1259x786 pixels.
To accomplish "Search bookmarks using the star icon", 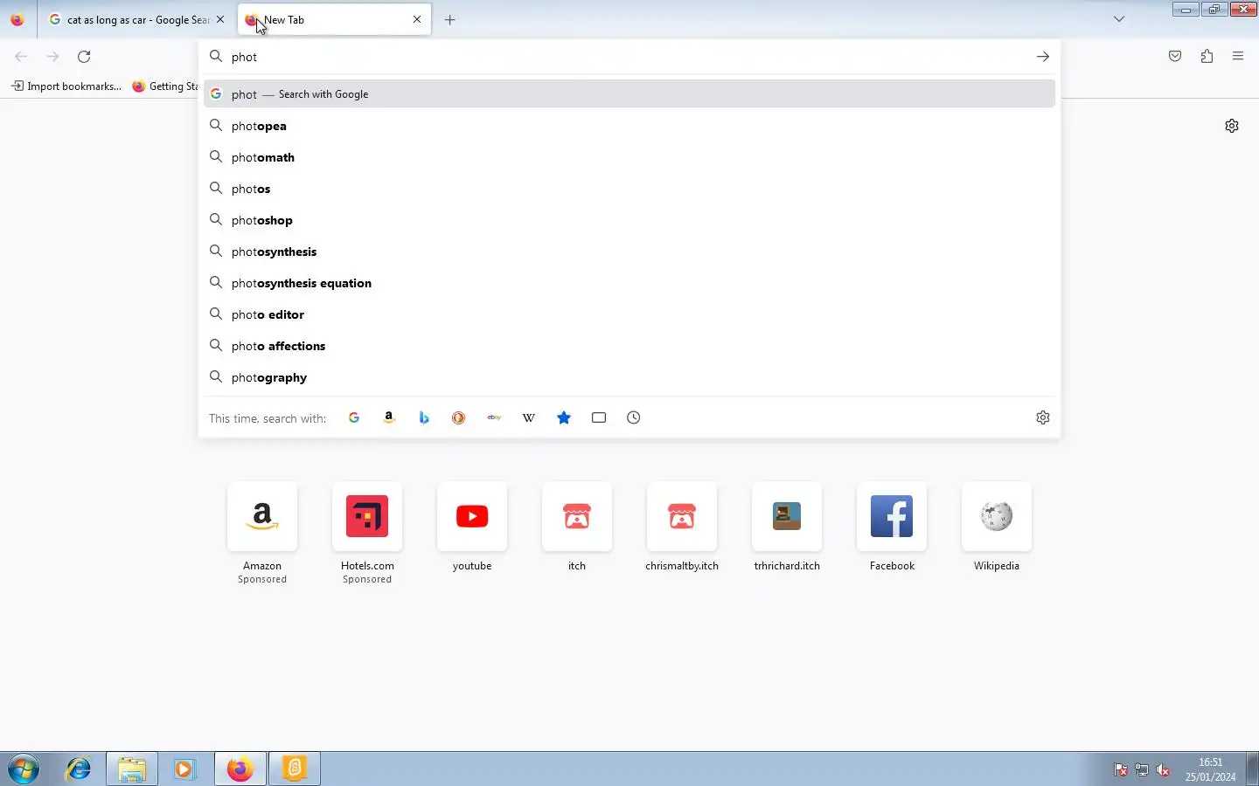I will click(564, 417).
